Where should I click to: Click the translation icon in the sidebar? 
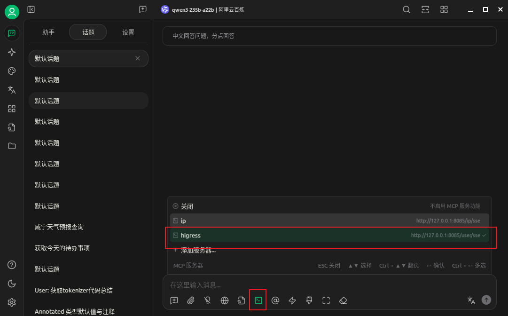pyautogui.click(x=11, y=90)
